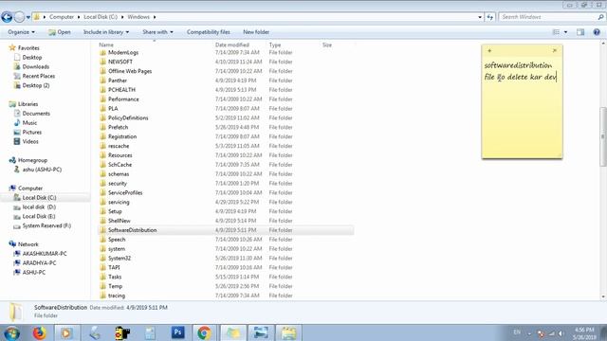Sort by the Name column header

click(106, 45)
